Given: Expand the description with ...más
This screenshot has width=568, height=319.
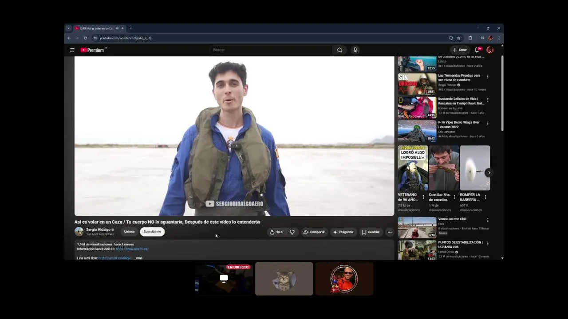Looking at the screenshot, I should click(x=138, y=258).
